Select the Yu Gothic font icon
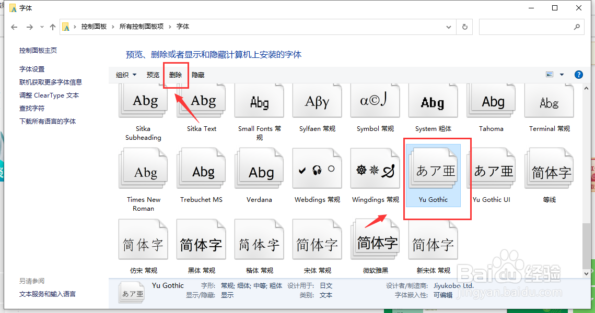Viewport: 595px width, 313px height. (434, 168)
